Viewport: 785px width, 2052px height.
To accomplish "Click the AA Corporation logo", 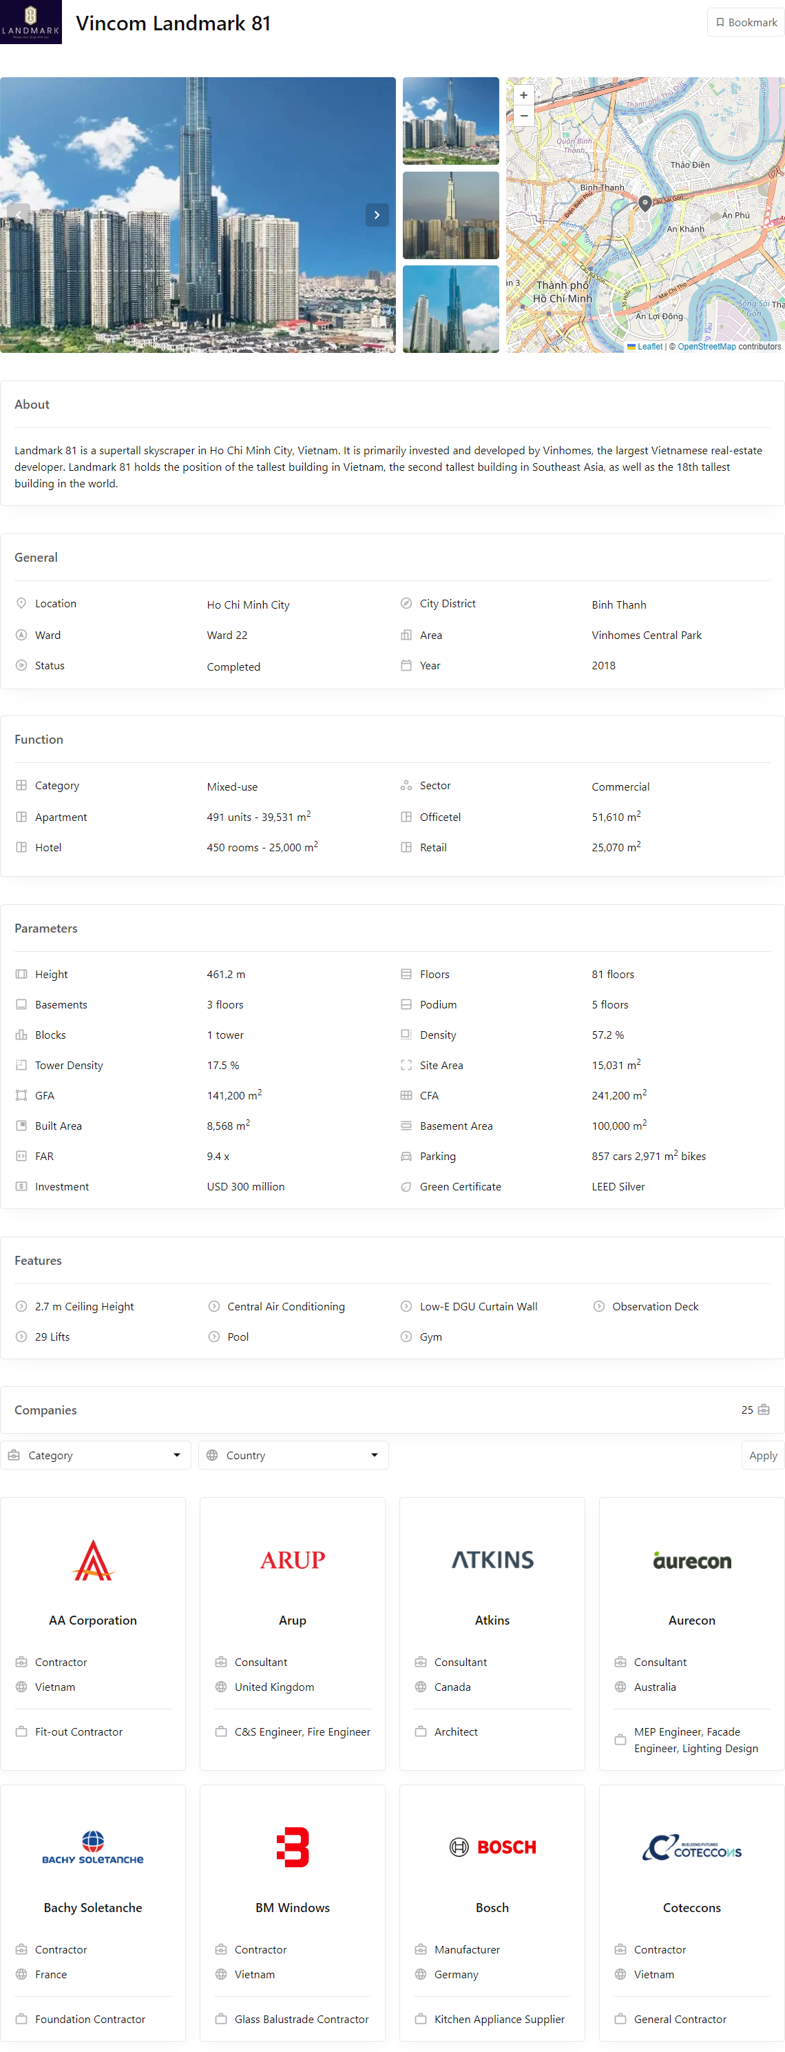I will coord(93,1559).
